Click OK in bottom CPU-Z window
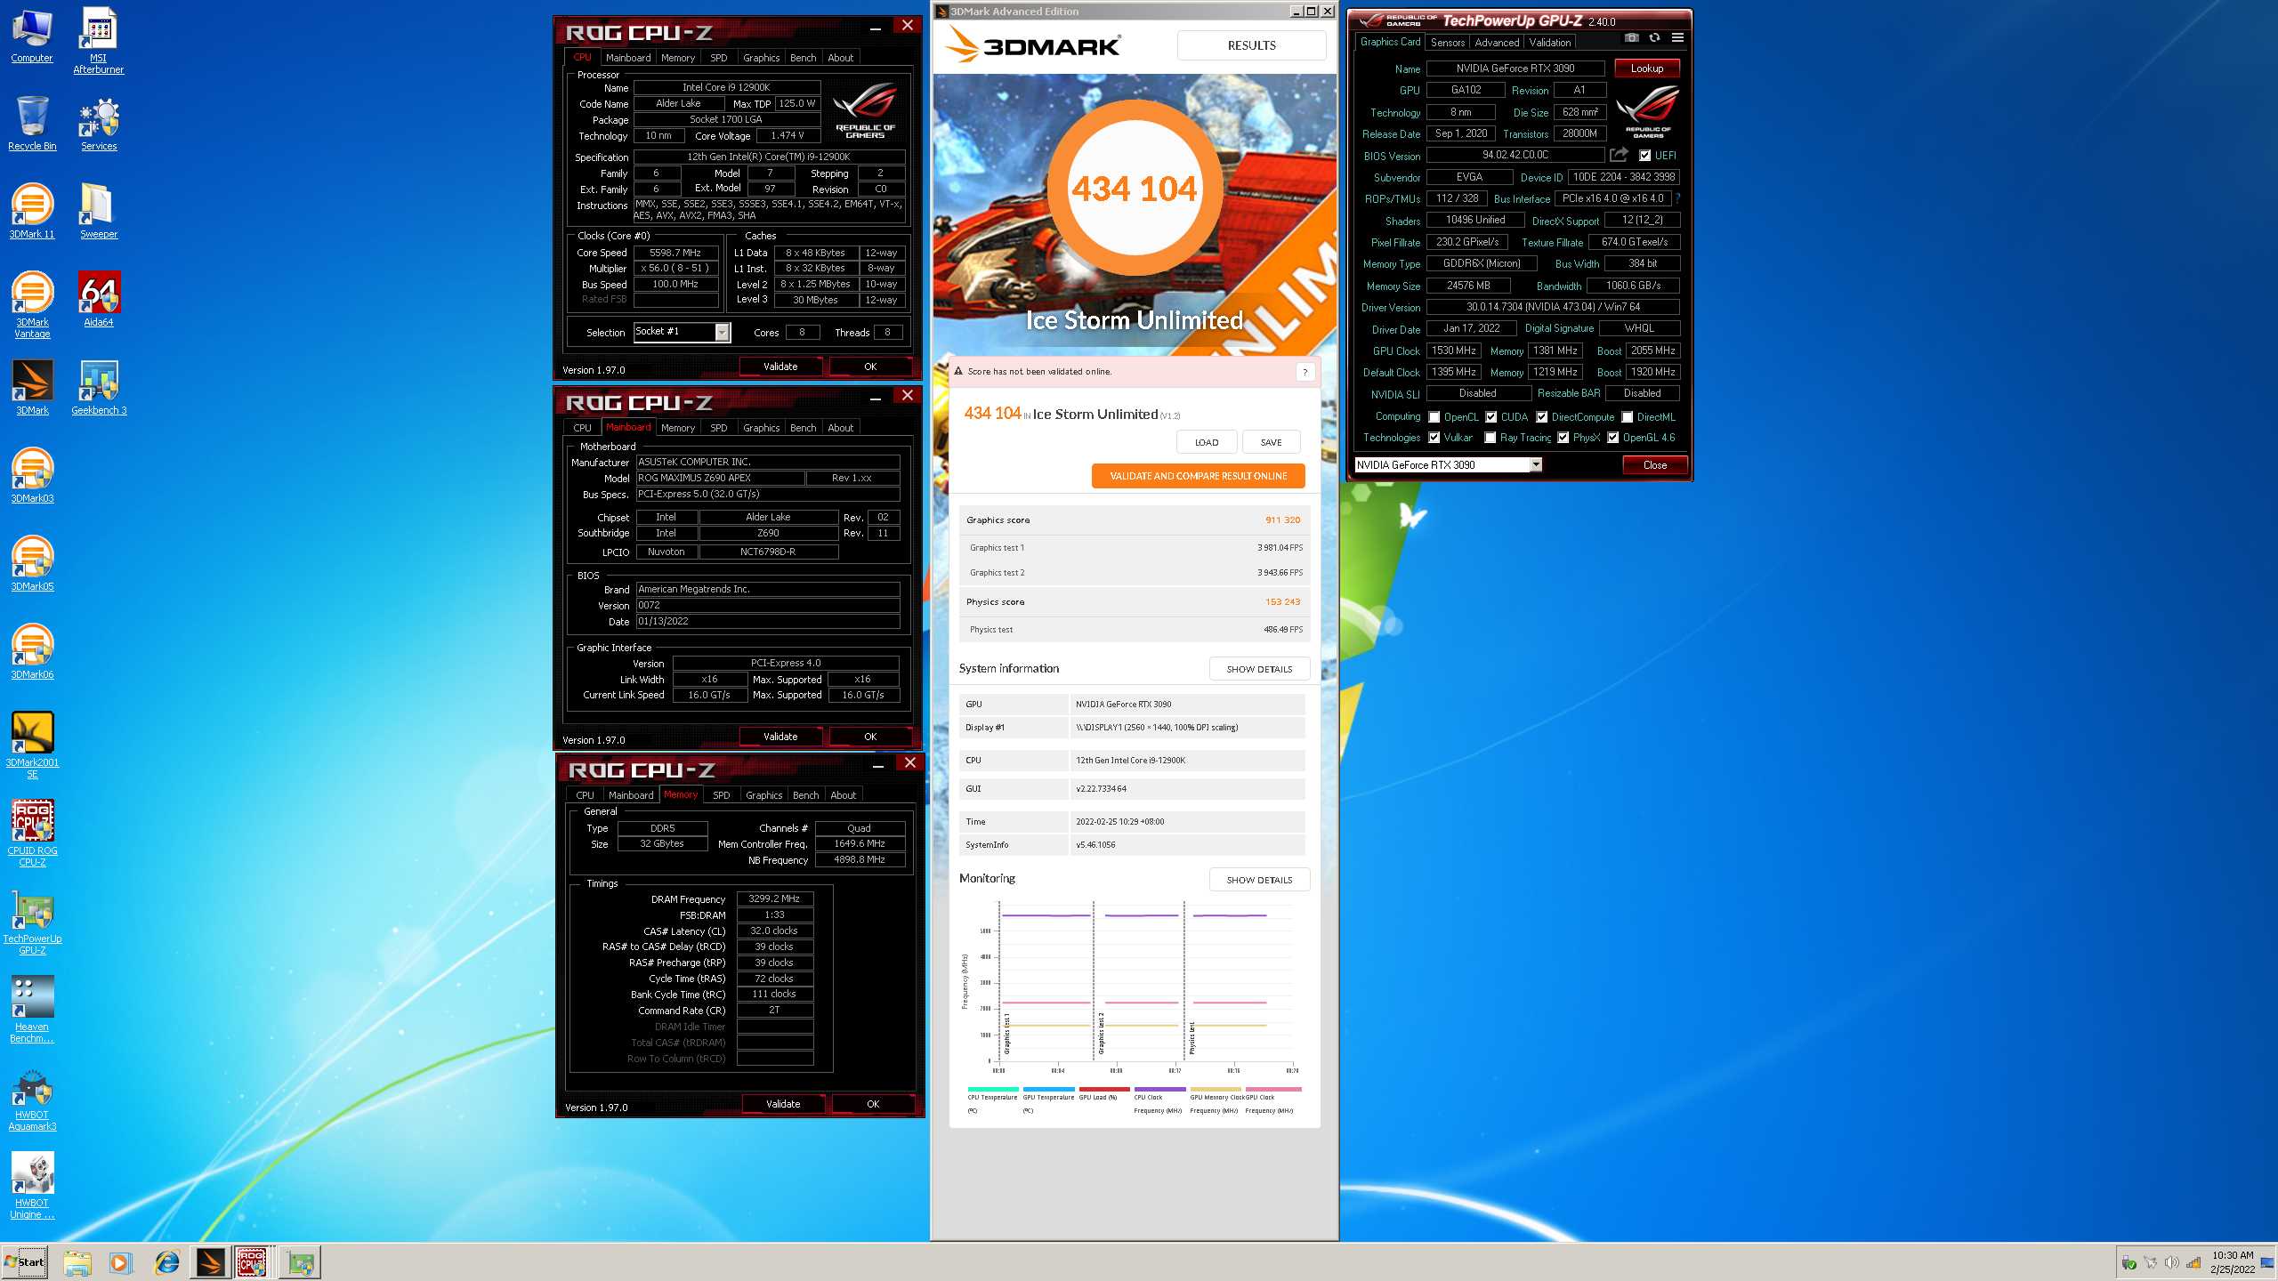 coord(872,1104)
